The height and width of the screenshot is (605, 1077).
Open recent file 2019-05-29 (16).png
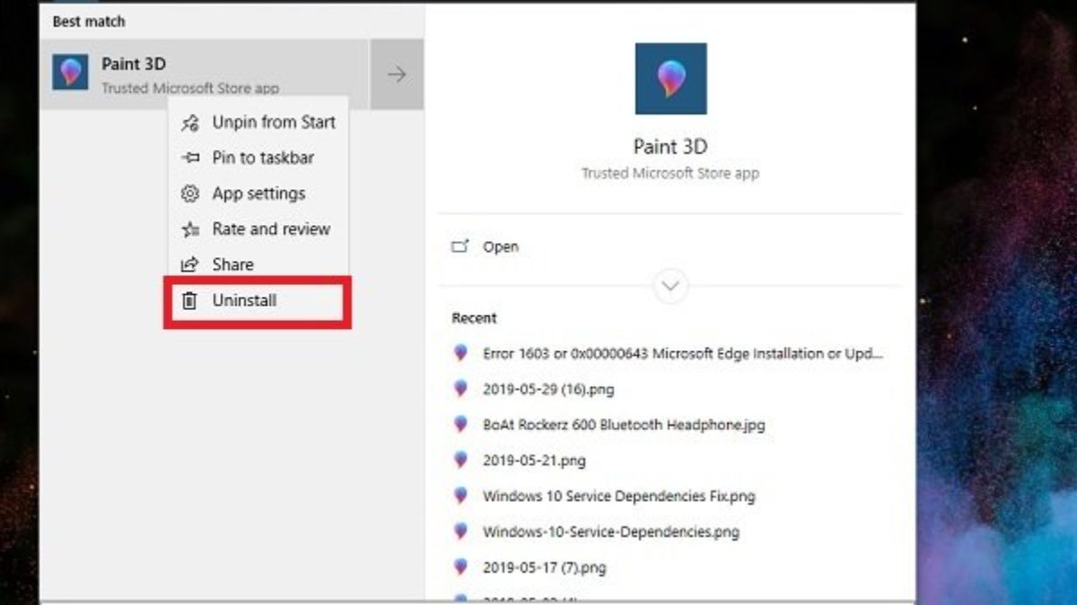(x=548, y=389)
